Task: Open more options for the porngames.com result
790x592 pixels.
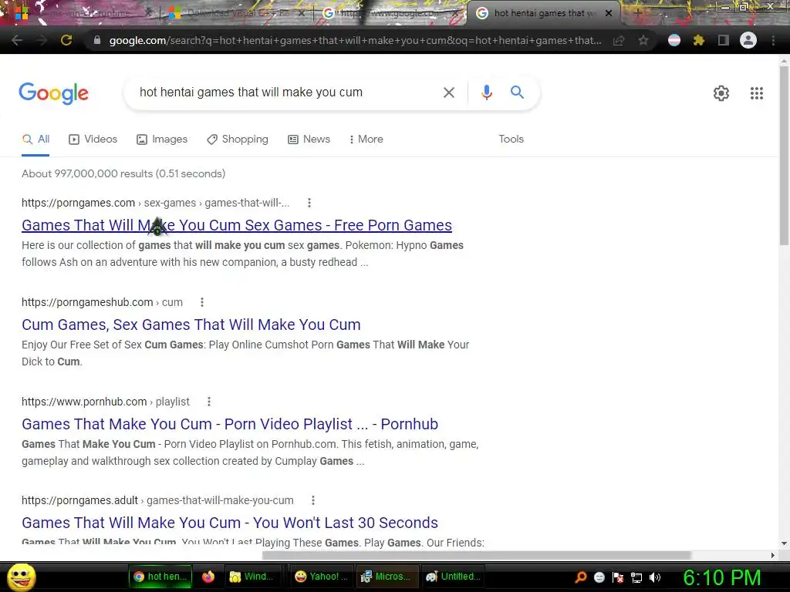Action: [309, 203]
